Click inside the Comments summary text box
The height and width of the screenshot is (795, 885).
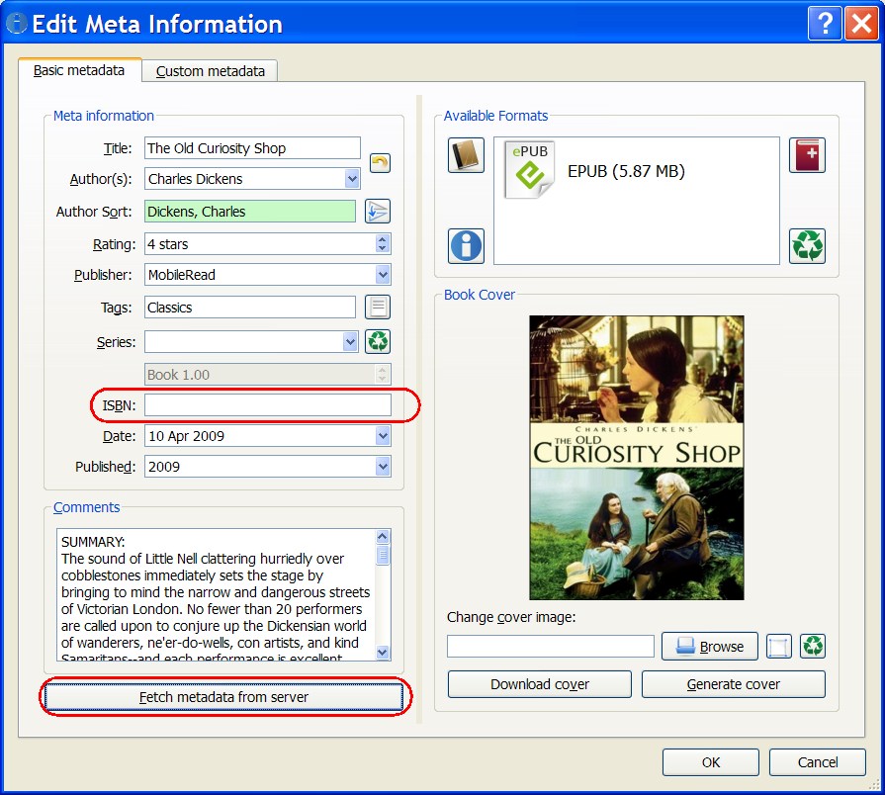point(216,594)
